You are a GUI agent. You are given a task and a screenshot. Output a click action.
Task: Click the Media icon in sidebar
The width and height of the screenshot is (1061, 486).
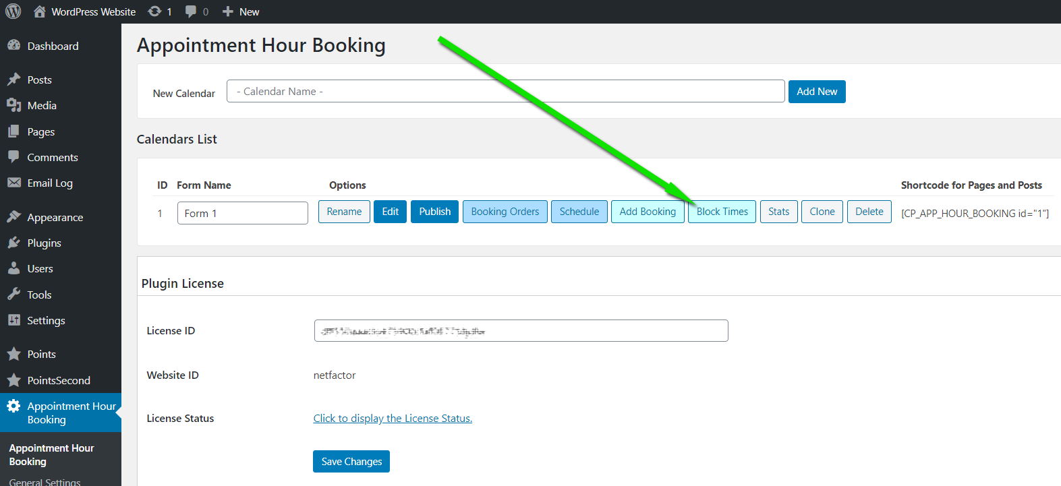point(13,105)
